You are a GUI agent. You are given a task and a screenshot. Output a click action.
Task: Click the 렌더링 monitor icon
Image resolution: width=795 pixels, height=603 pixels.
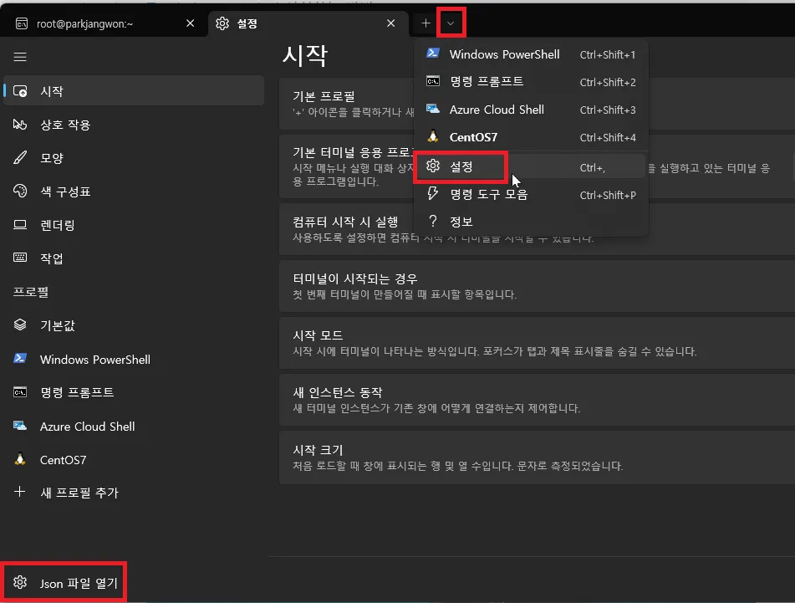click(20, 225)
